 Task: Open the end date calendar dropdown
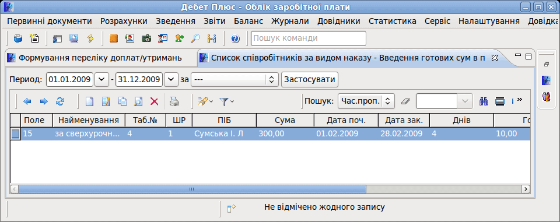tap(171, 79)
